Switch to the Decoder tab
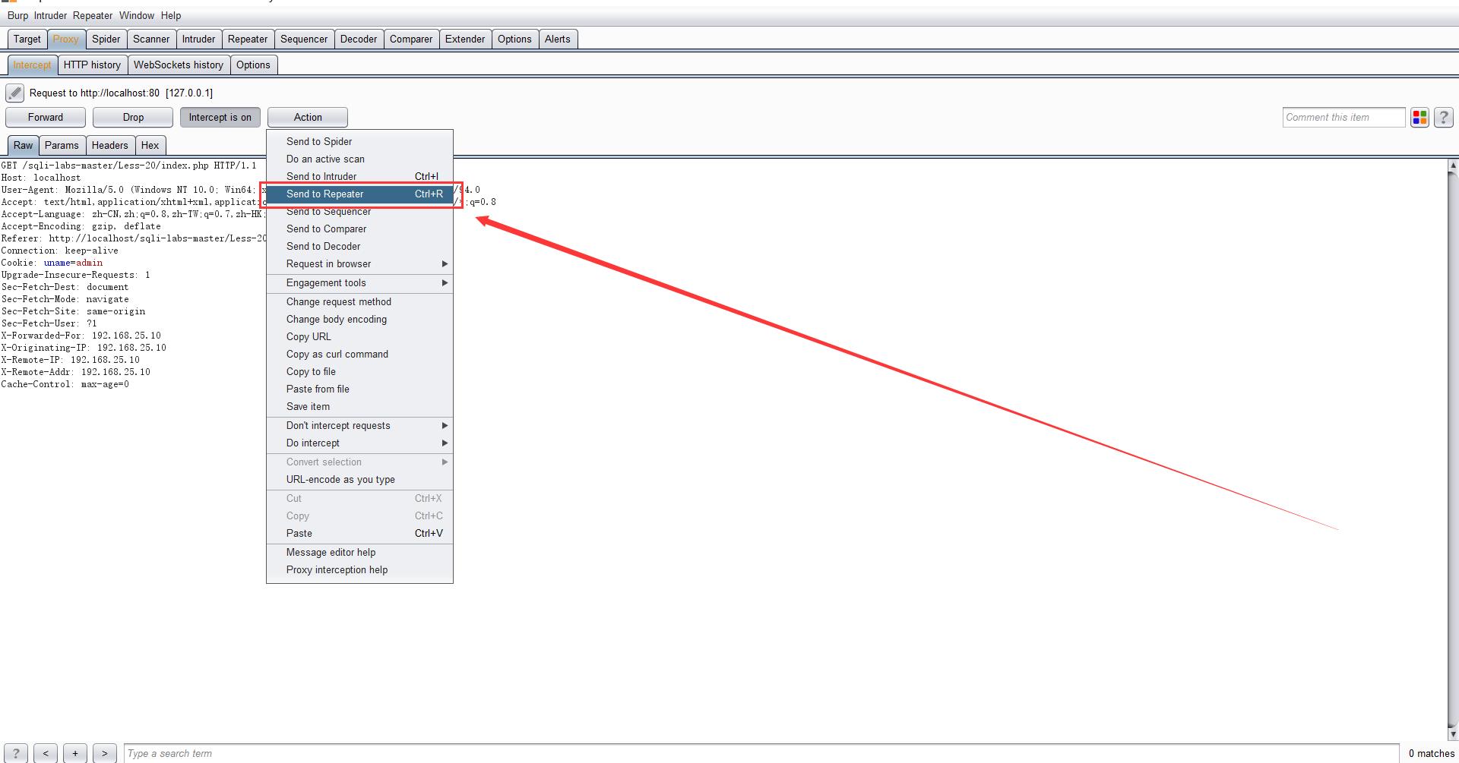1459x763 pixels. 359,39
